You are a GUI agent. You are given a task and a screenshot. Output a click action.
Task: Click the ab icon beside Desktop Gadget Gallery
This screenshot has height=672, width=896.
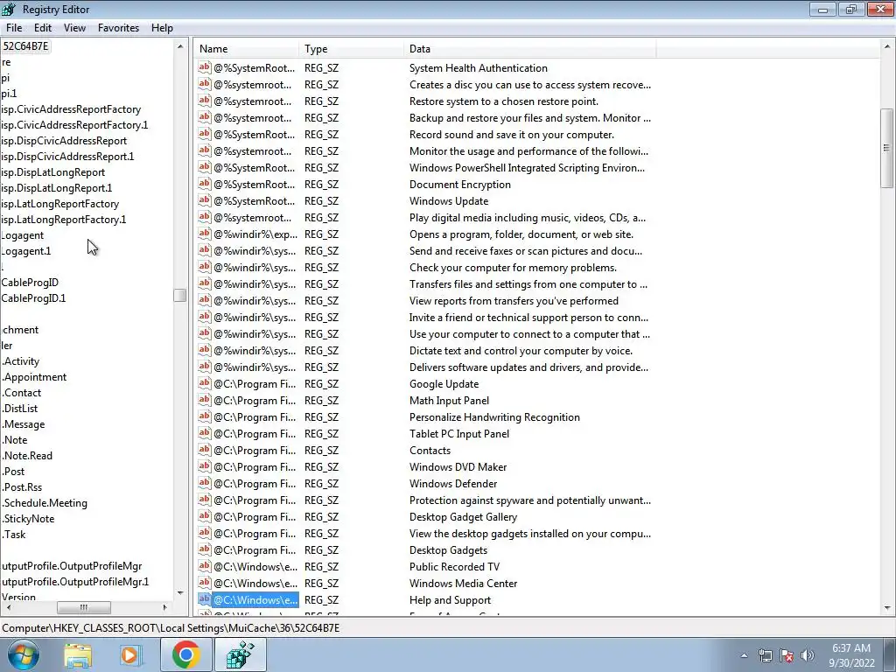tap(205, 516)
